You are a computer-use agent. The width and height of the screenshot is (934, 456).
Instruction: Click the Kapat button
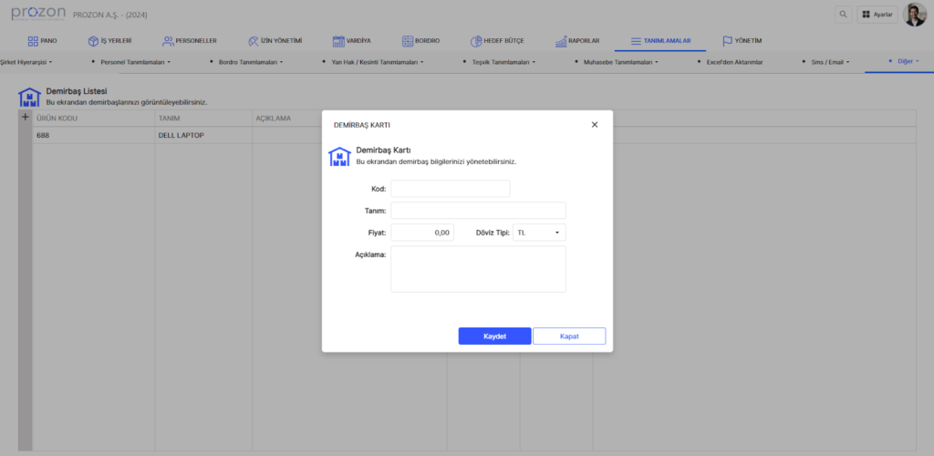(569, 336)
